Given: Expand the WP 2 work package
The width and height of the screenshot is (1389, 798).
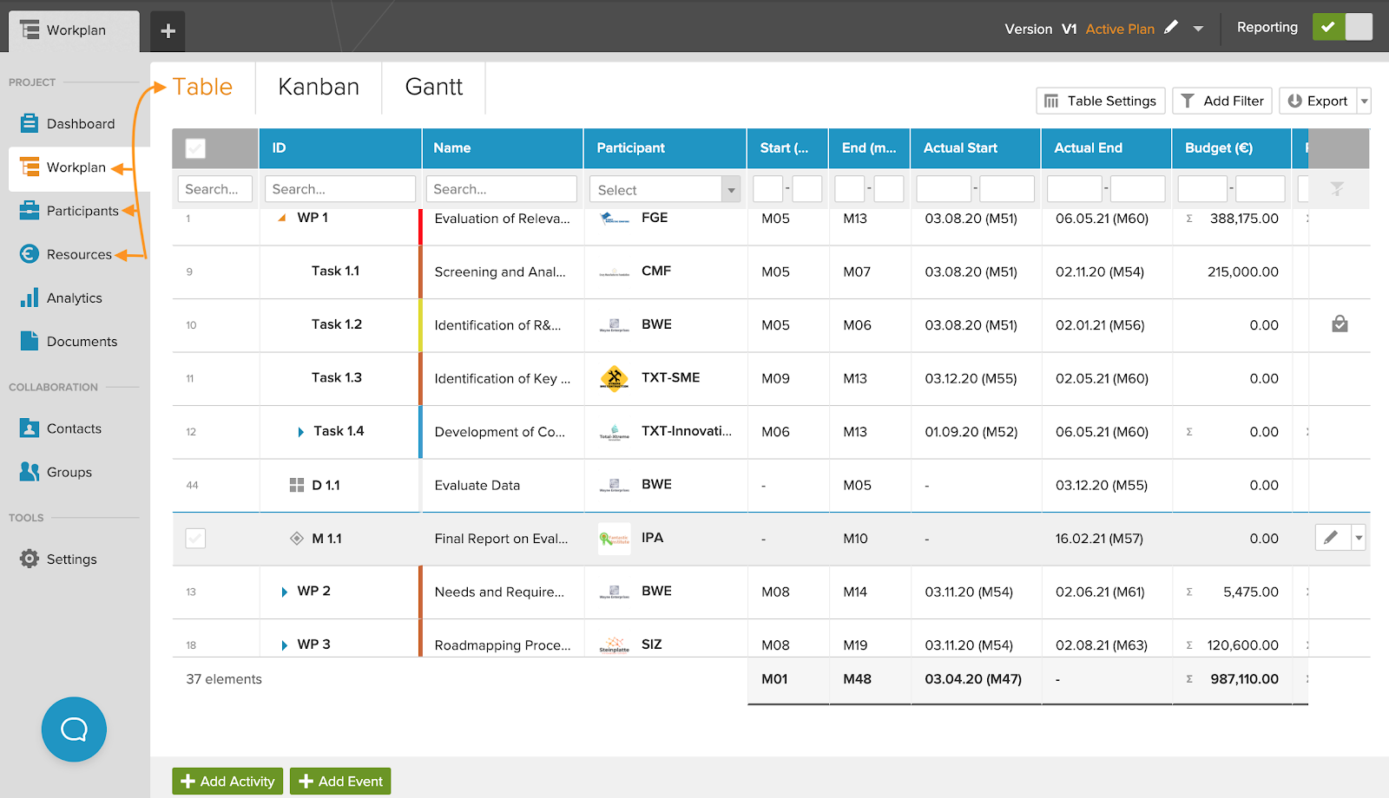Looking at the screenshot, I should pos(284,592).
